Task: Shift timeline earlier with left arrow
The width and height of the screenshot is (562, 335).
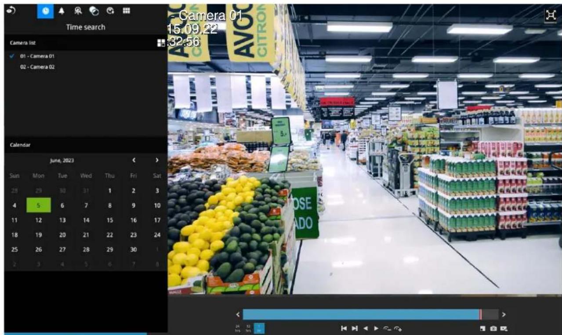Action: pos(238,314)
